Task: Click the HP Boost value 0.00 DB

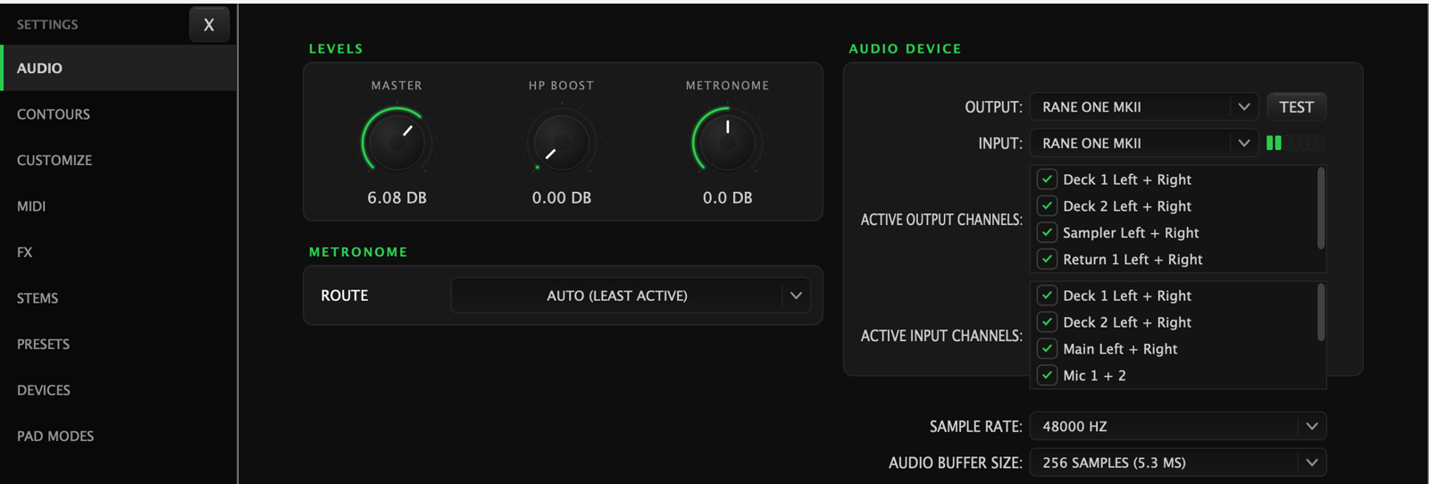Action: [561, 197]
